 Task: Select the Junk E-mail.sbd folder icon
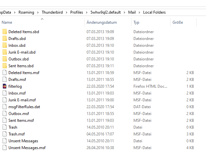click(5, 52)
